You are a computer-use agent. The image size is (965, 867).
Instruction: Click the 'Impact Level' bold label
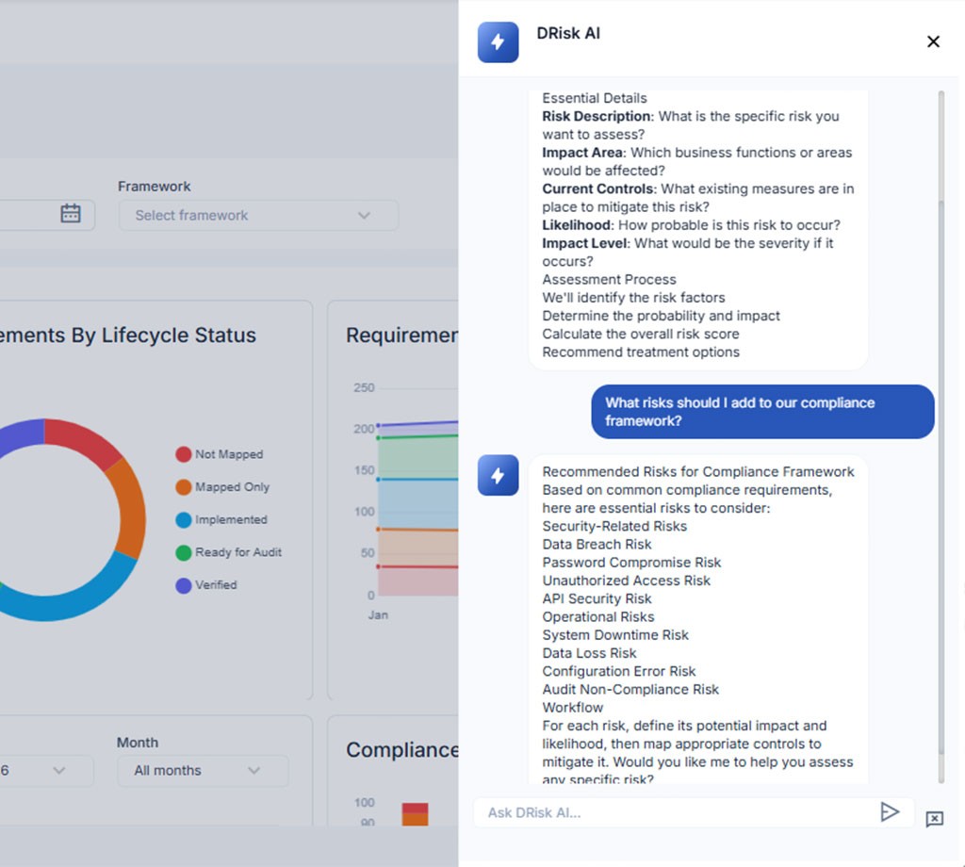584,243
